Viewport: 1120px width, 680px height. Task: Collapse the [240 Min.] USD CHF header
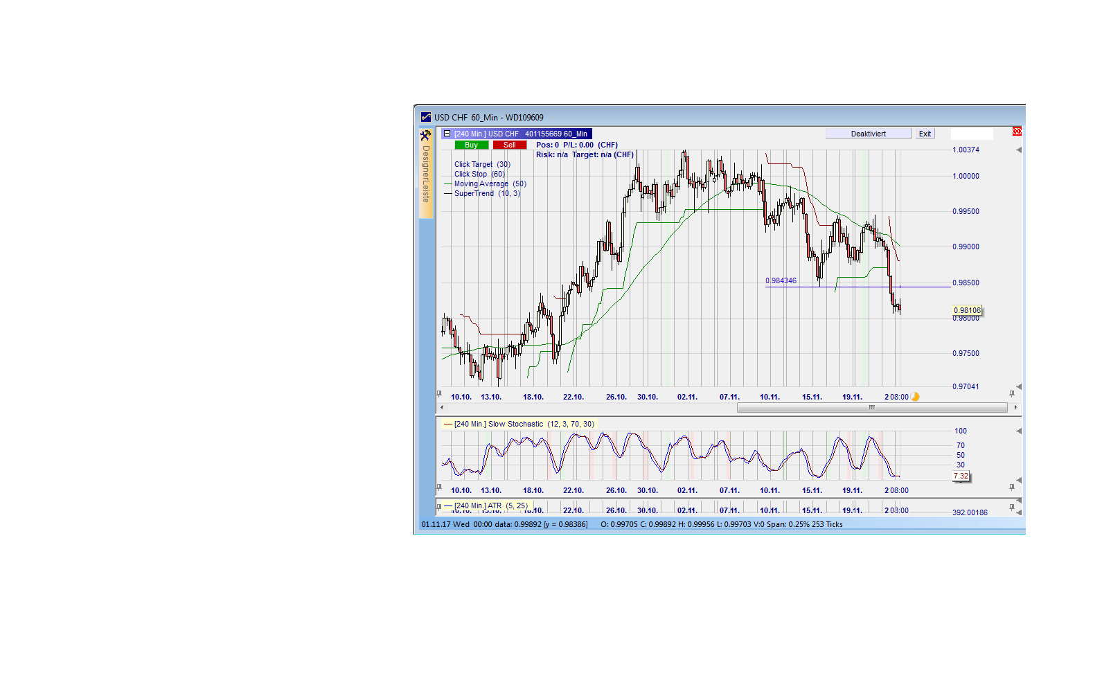coord(448,134)
